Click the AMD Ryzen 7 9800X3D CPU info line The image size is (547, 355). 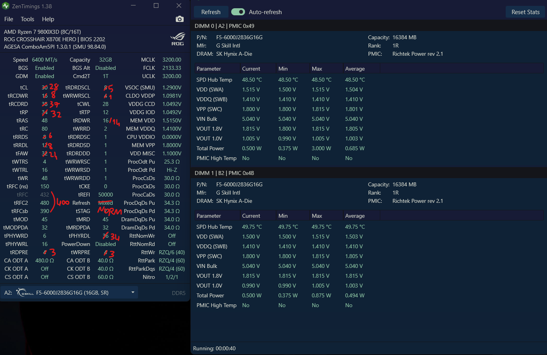tap(42, 32)
